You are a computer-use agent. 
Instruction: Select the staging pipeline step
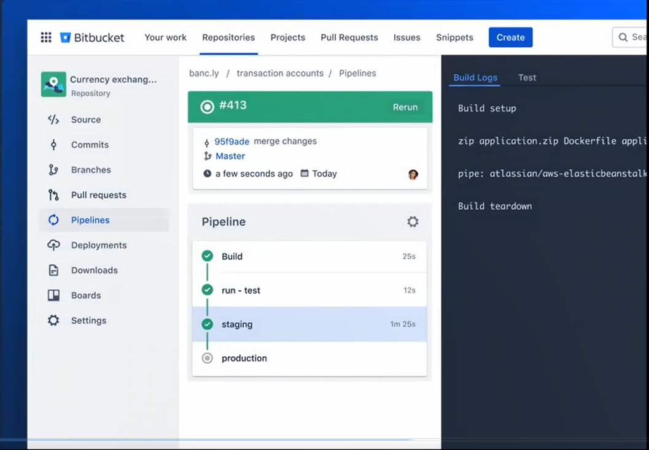309,324
